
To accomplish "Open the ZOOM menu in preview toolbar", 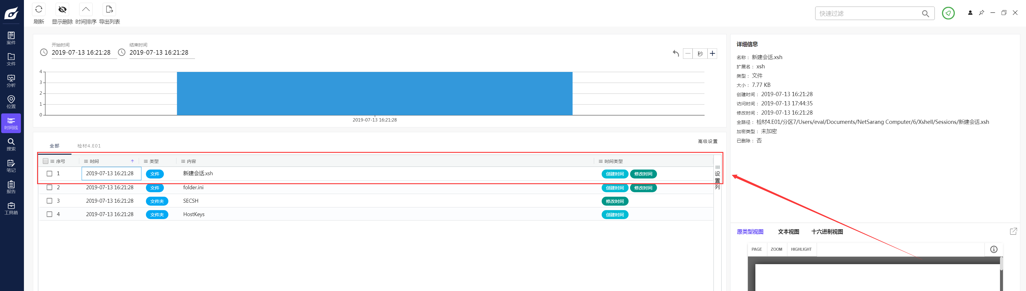I will [x=776, y=249].
